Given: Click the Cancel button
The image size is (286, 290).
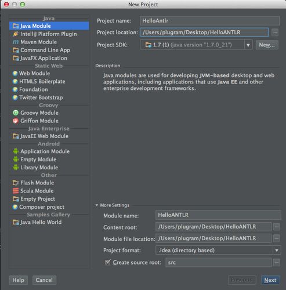Looking at the screenshot, I should (44, 280).
